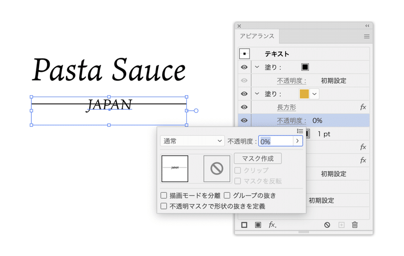Enable グループの抜き checkbox
The width and height of the screenshot is (404, 256).
click(x=227, y=195)
